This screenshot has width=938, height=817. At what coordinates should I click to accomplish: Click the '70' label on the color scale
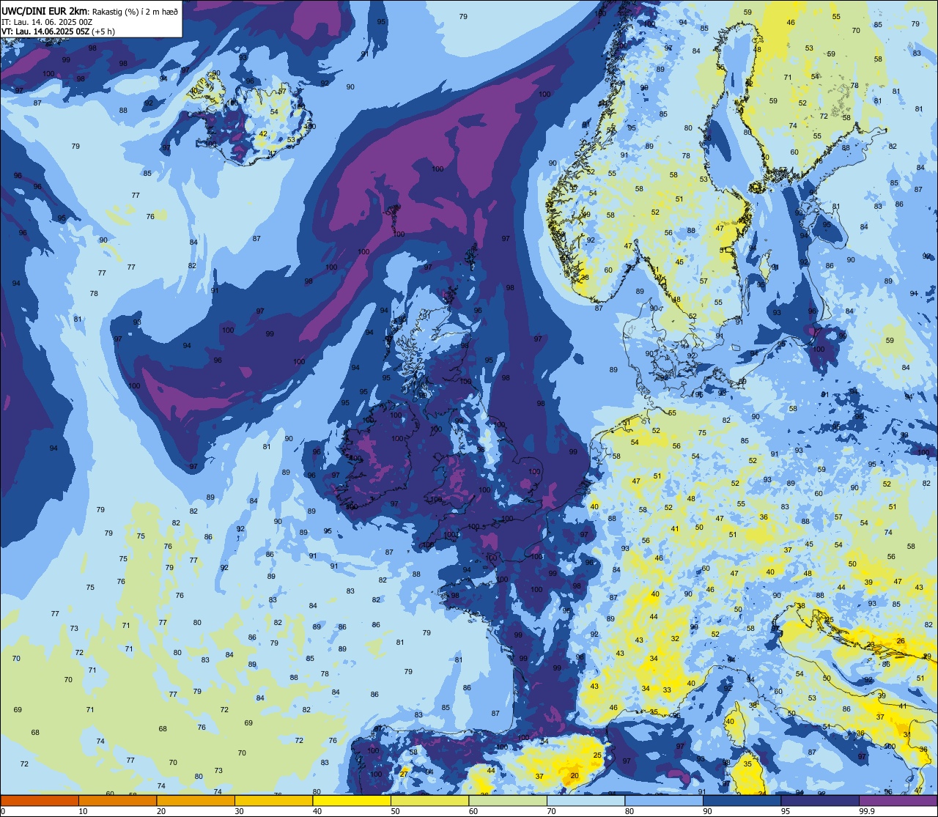(551, 811)
